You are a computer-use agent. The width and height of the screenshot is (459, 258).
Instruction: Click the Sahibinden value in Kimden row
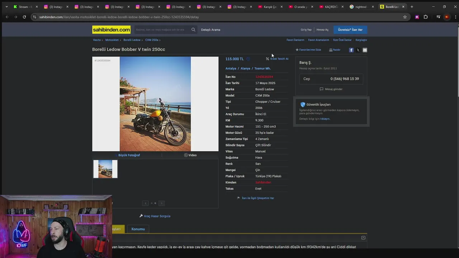263,182
